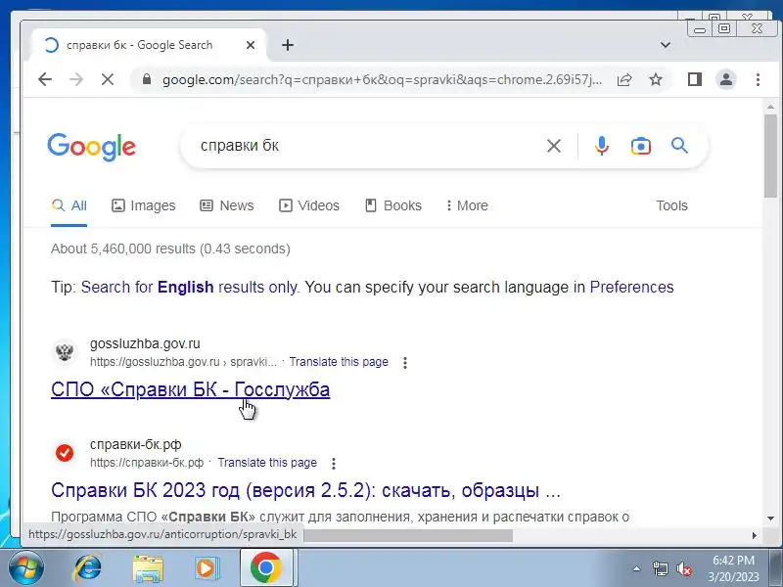Click the справки-бк.рф red checkmark favicon

point(65,453)
